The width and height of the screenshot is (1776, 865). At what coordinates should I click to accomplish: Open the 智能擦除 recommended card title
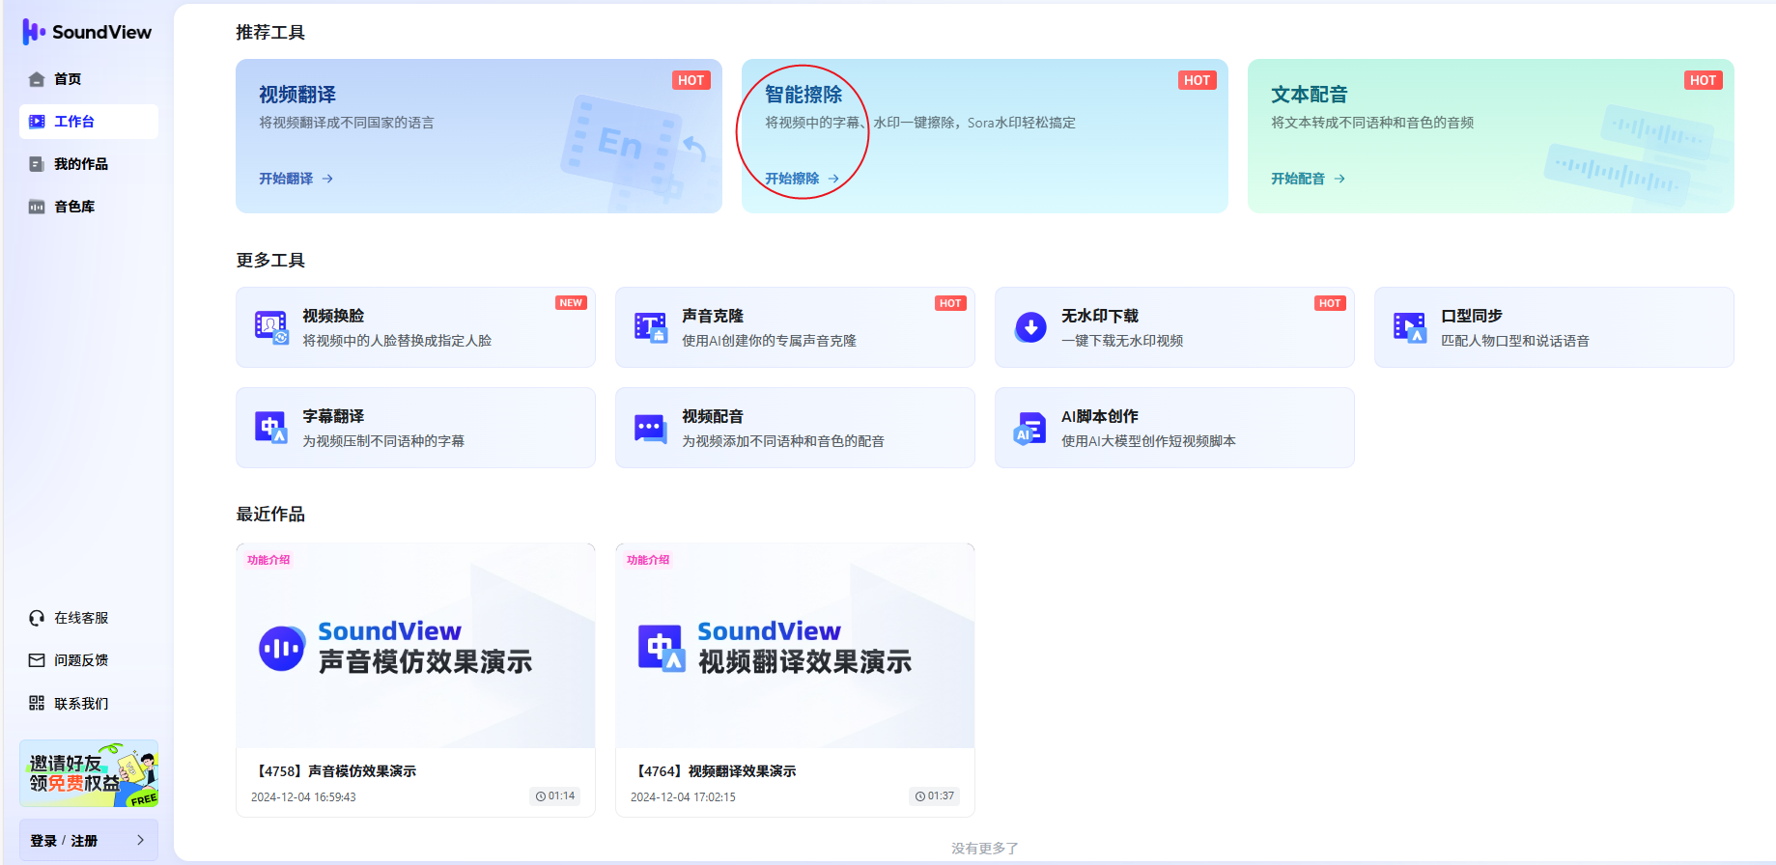(803, 95)
